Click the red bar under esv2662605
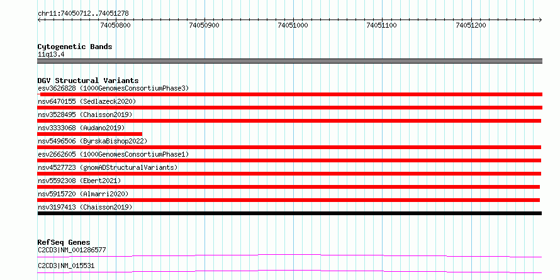Image resolution: width=560 pixels, height=280 pixels. [x=289, y=160]
